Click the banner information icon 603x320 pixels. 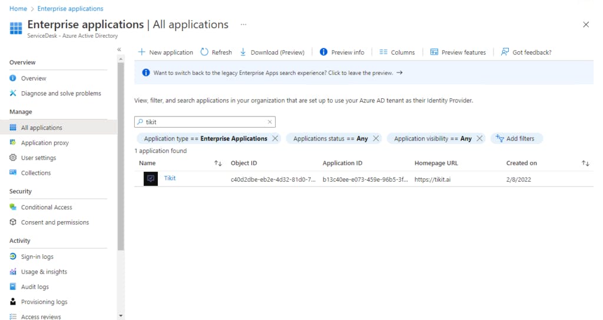pyautogui.click(x=146, y=72)
